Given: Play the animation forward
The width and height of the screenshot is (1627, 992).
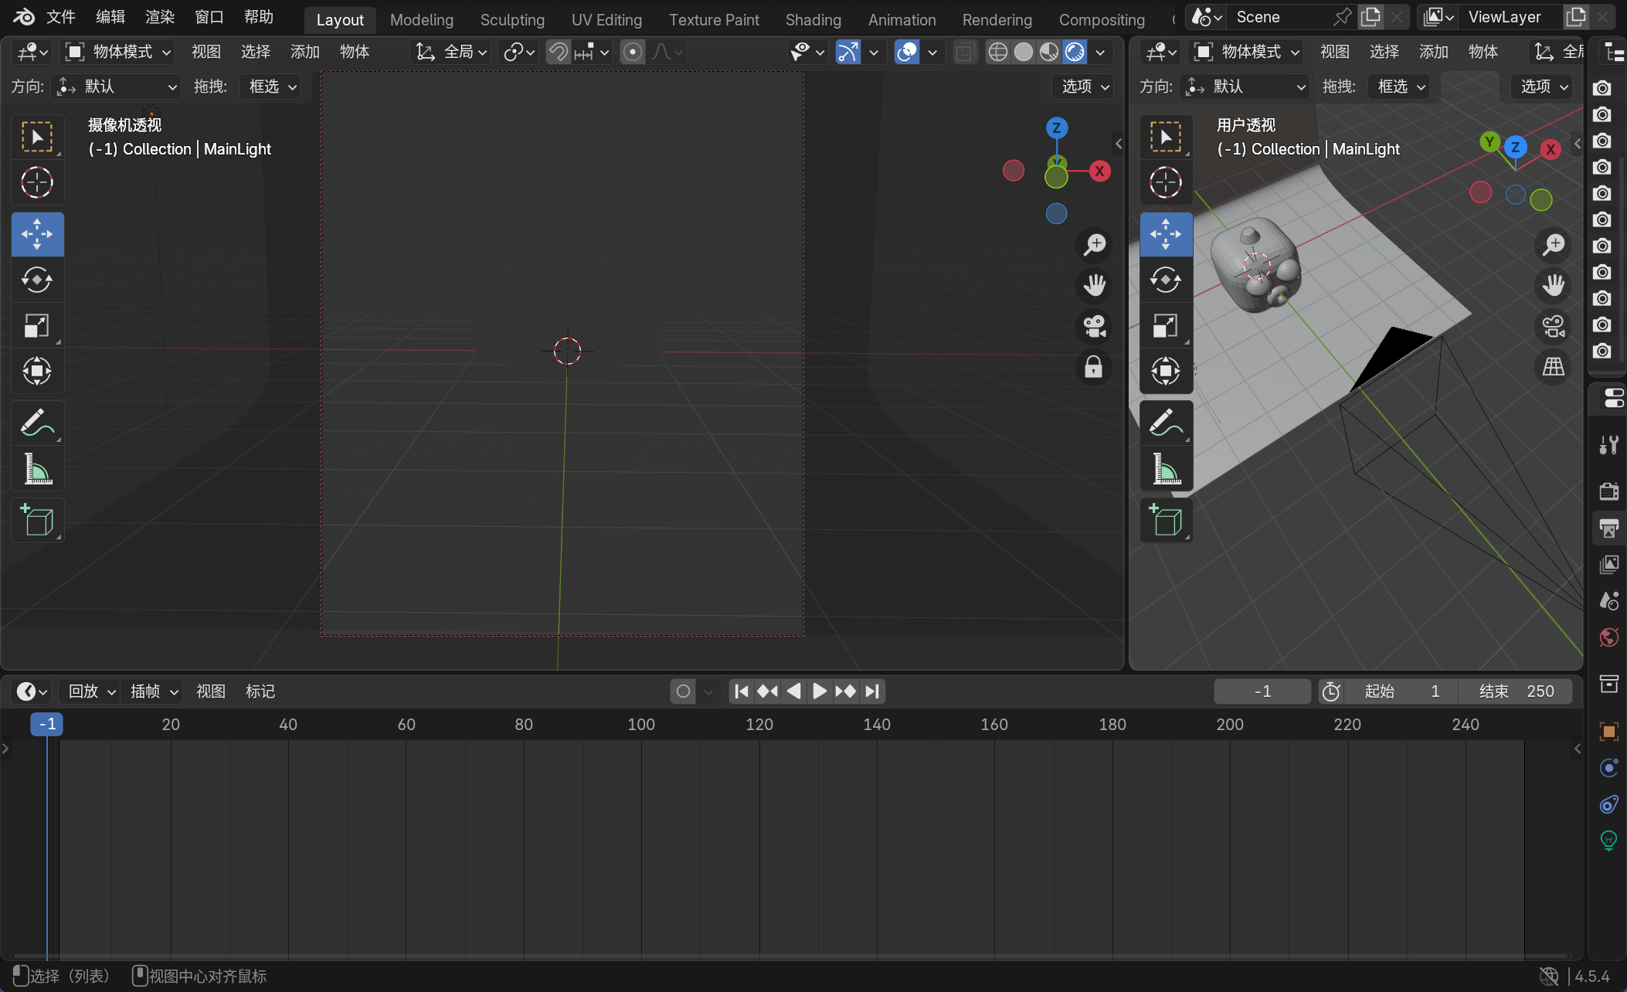Looking at the screenshot, I should point(819,691).
